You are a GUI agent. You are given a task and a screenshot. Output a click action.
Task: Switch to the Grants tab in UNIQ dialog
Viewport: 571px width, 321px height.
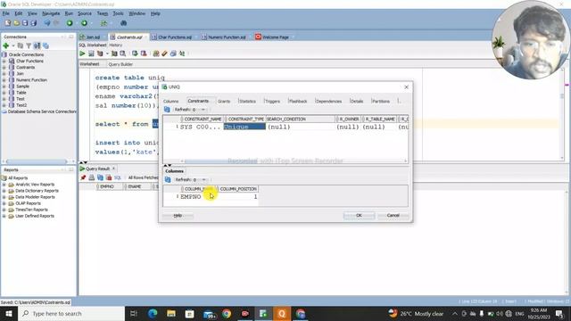[x=224, y=101]
